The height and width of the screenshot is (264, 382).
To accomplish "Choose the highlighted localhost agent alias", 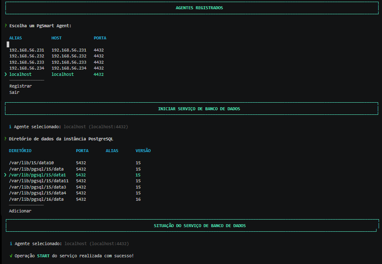I will 21,74.
